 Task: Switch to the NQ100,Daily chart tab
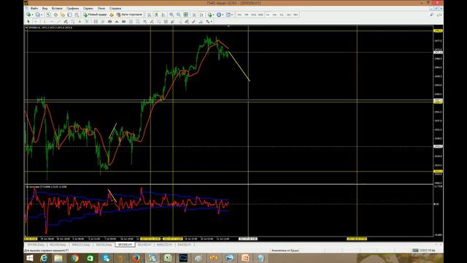point(58,245)
